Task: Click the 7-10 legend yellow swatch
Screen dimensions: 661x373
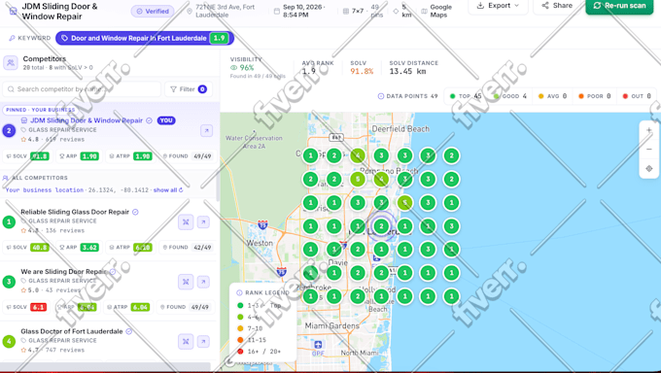Action: coord(240,328)
